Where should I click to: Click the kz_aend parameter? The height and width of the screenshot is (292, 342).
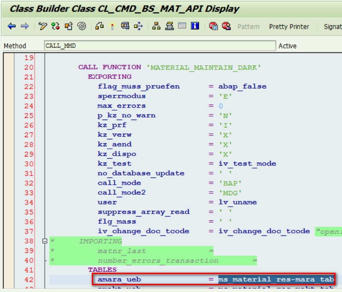[115, 144]
